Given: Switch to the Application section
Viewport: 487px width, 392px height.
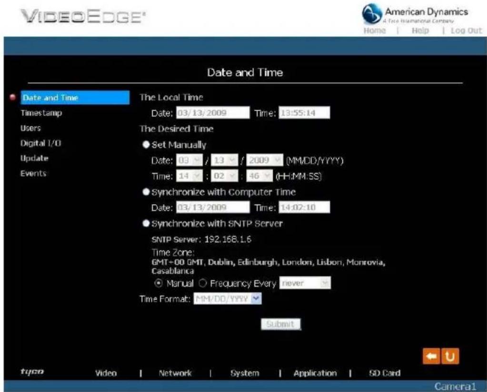Looking at the screenshot, I should (315, 373).
